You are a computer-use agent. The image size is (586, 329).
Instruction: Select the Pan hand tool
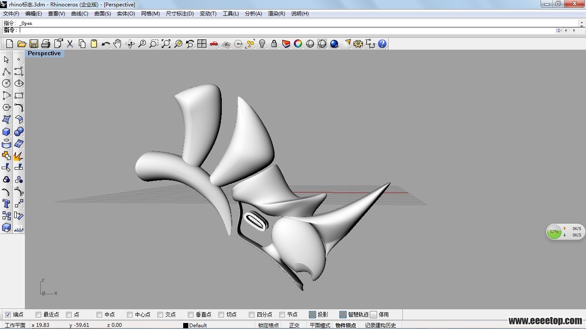tap(118, 44)
